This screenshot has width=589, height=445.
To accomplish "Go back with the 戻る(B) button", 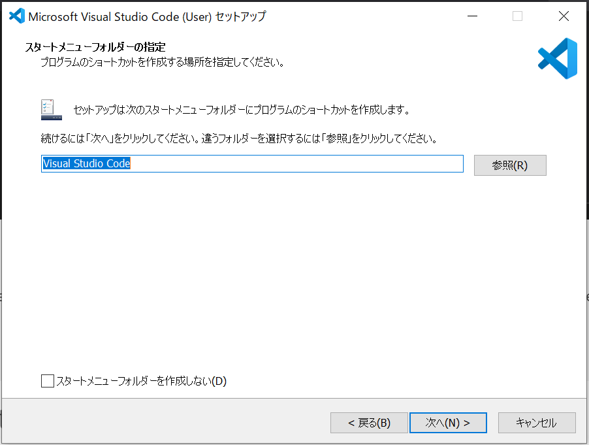I will [x=369, y=423].
